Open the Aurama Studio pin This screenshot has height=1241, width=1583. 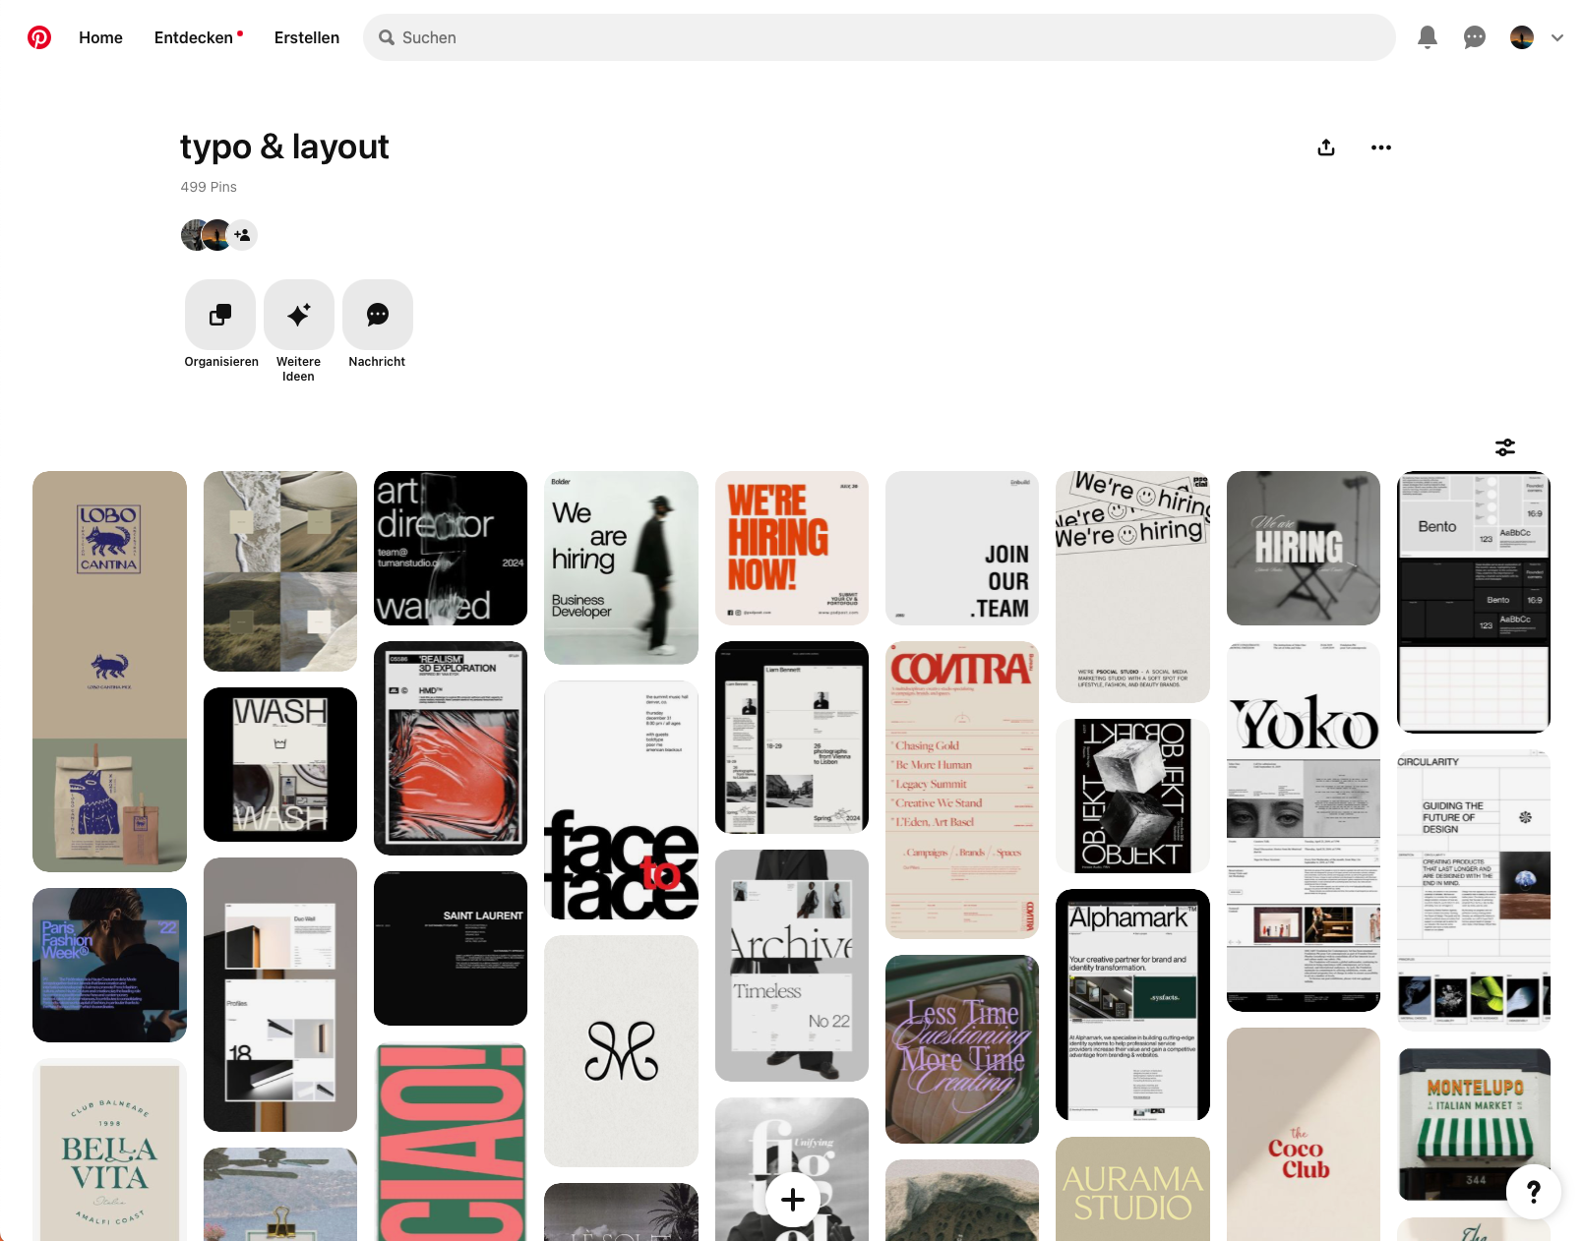pyautogui.click(x=1132, y=1189)
